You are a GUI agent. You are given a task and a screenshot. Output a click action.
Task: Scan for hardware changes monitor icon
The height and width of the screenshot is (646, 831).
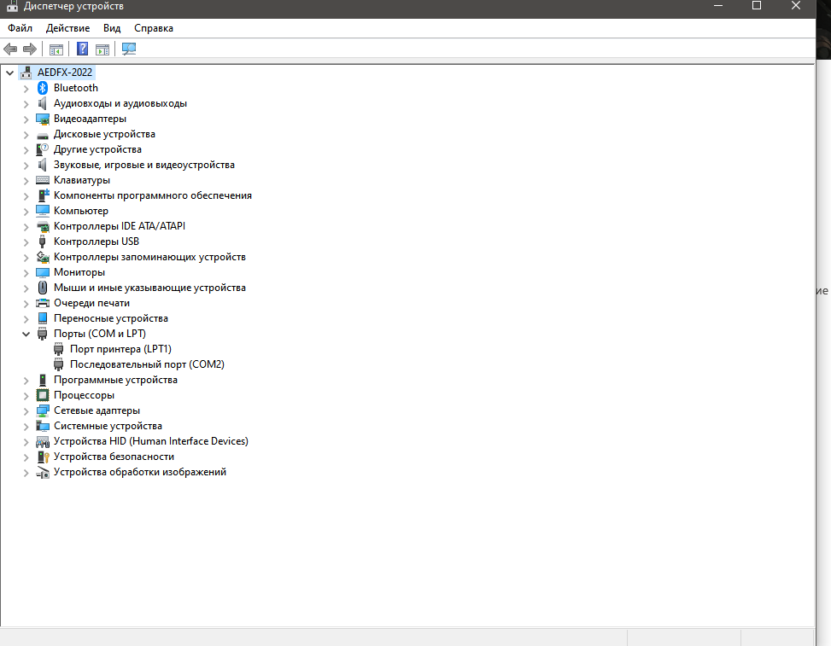point(129,49)
